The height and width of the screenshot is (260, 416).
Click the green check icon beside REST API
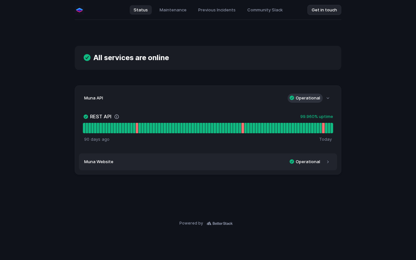pyautogui.click(x=86, y=117)
